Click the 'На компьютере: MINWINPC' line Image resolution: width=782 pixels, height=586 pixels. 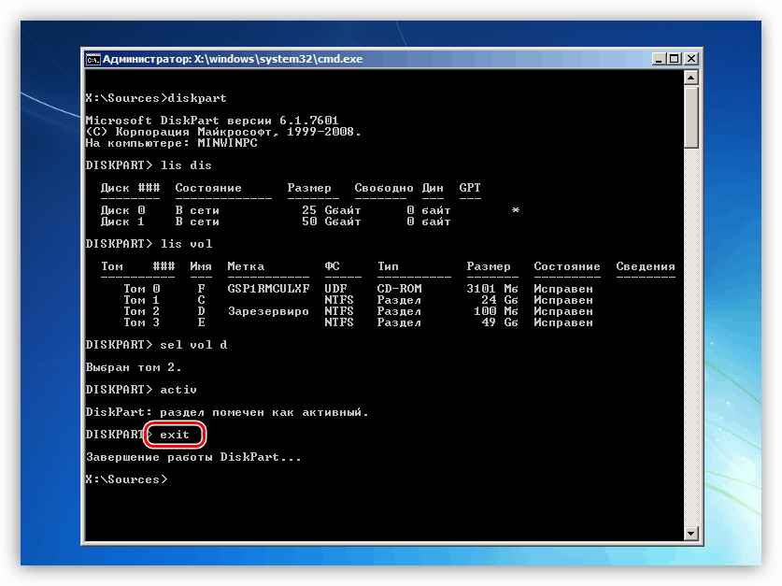pyautogui.click(x=171, y=143)
